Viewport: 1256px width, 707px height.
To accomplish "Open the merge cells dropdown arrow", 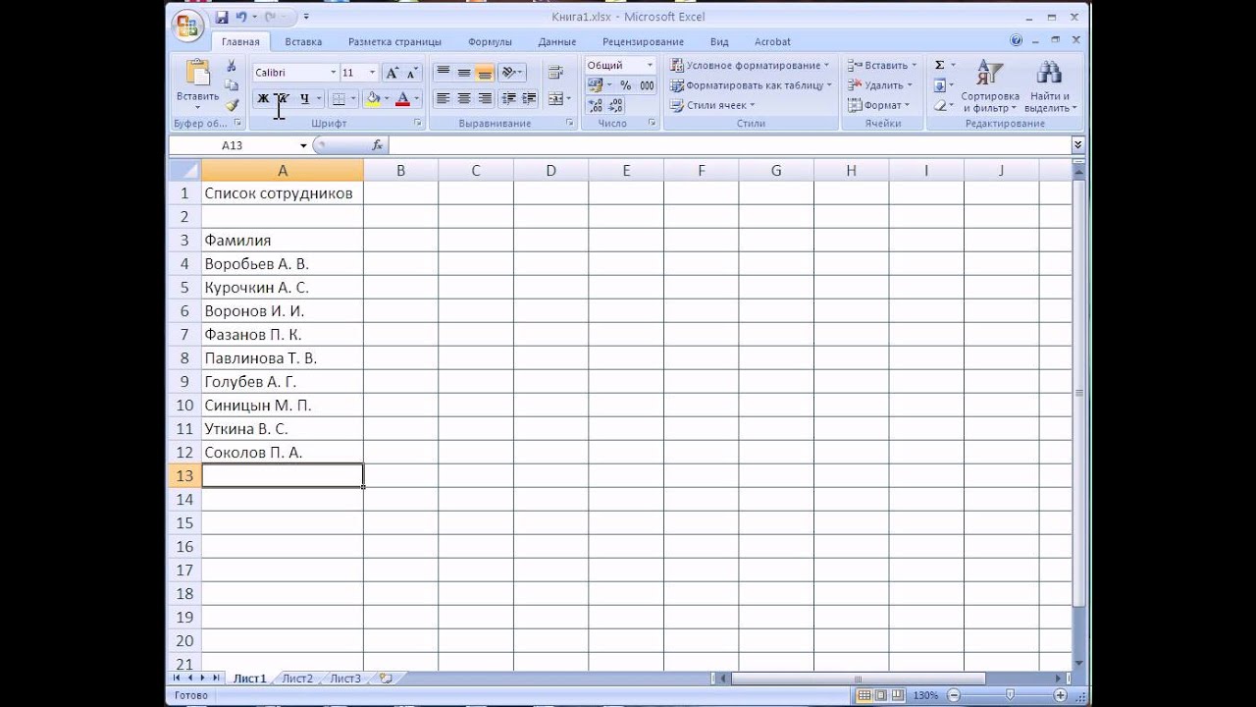I will (569, 99).
